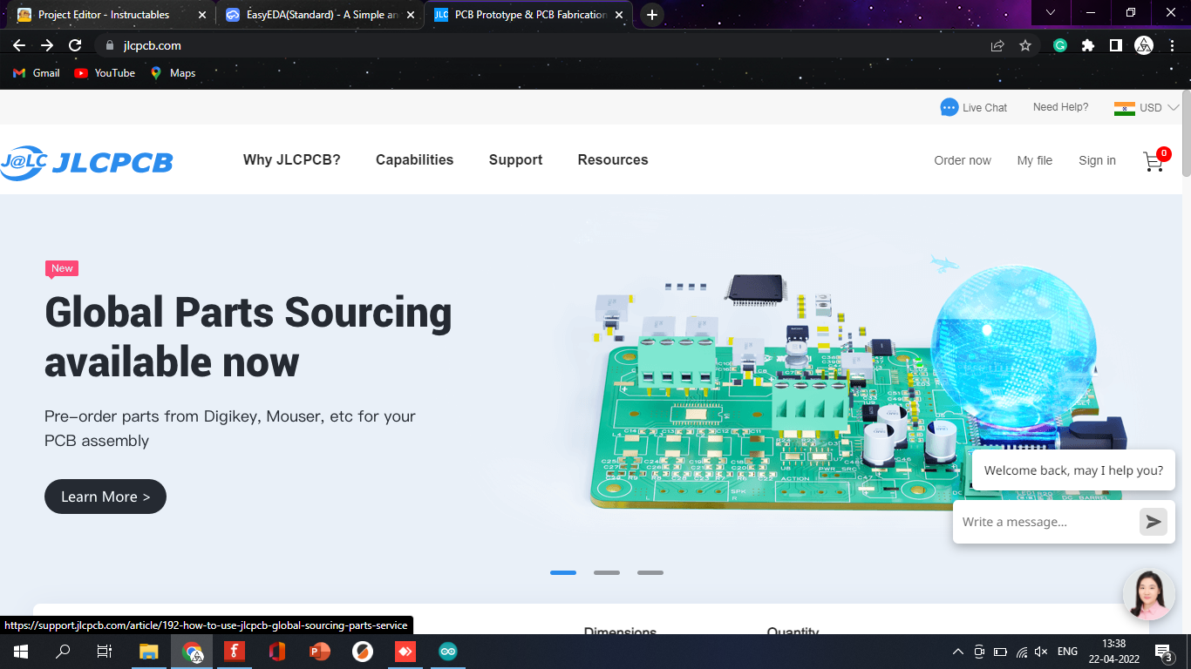The width and height of the screenshot is (1191, 669).
Task: Open Maps from the bookmarks bar
Action: point(172,73)
